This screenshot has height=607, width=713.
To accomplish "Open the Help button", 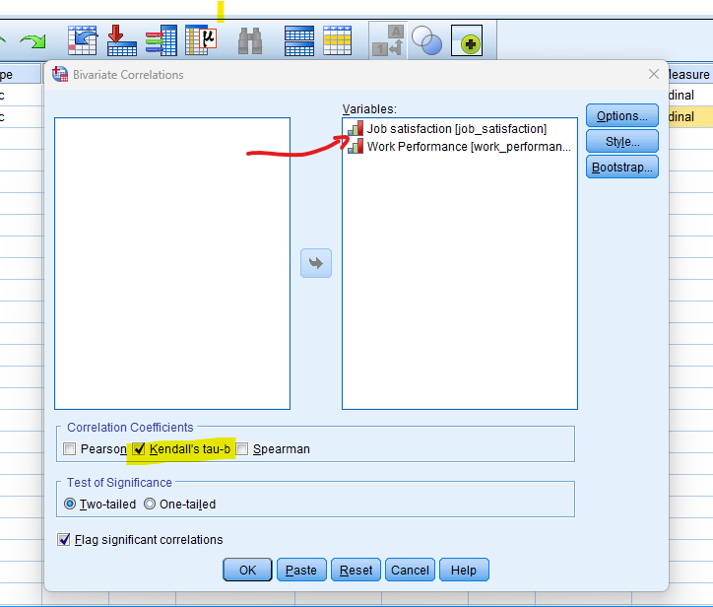I will click(x=464, y=570).
